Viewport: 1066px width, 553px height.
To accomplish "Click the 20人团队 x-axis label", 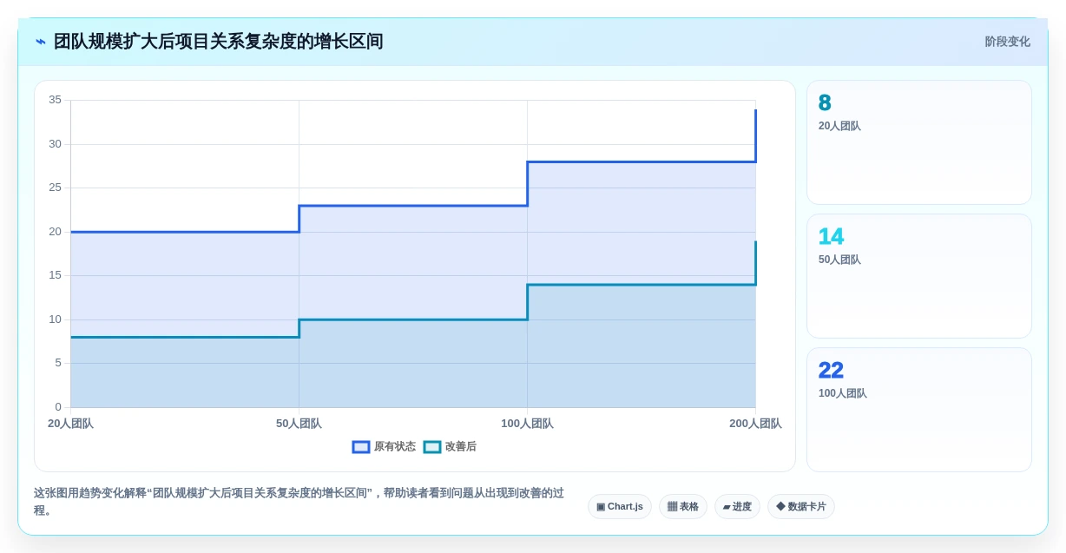I will coord(70,424).
